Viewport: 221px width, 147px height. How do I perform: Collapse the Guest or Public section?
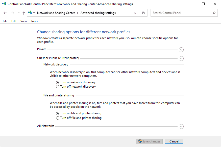click(181, 58)
